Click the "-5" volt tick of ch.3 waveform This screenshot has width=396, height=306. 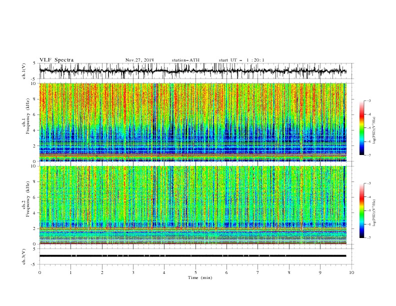(x=34, y=264)
